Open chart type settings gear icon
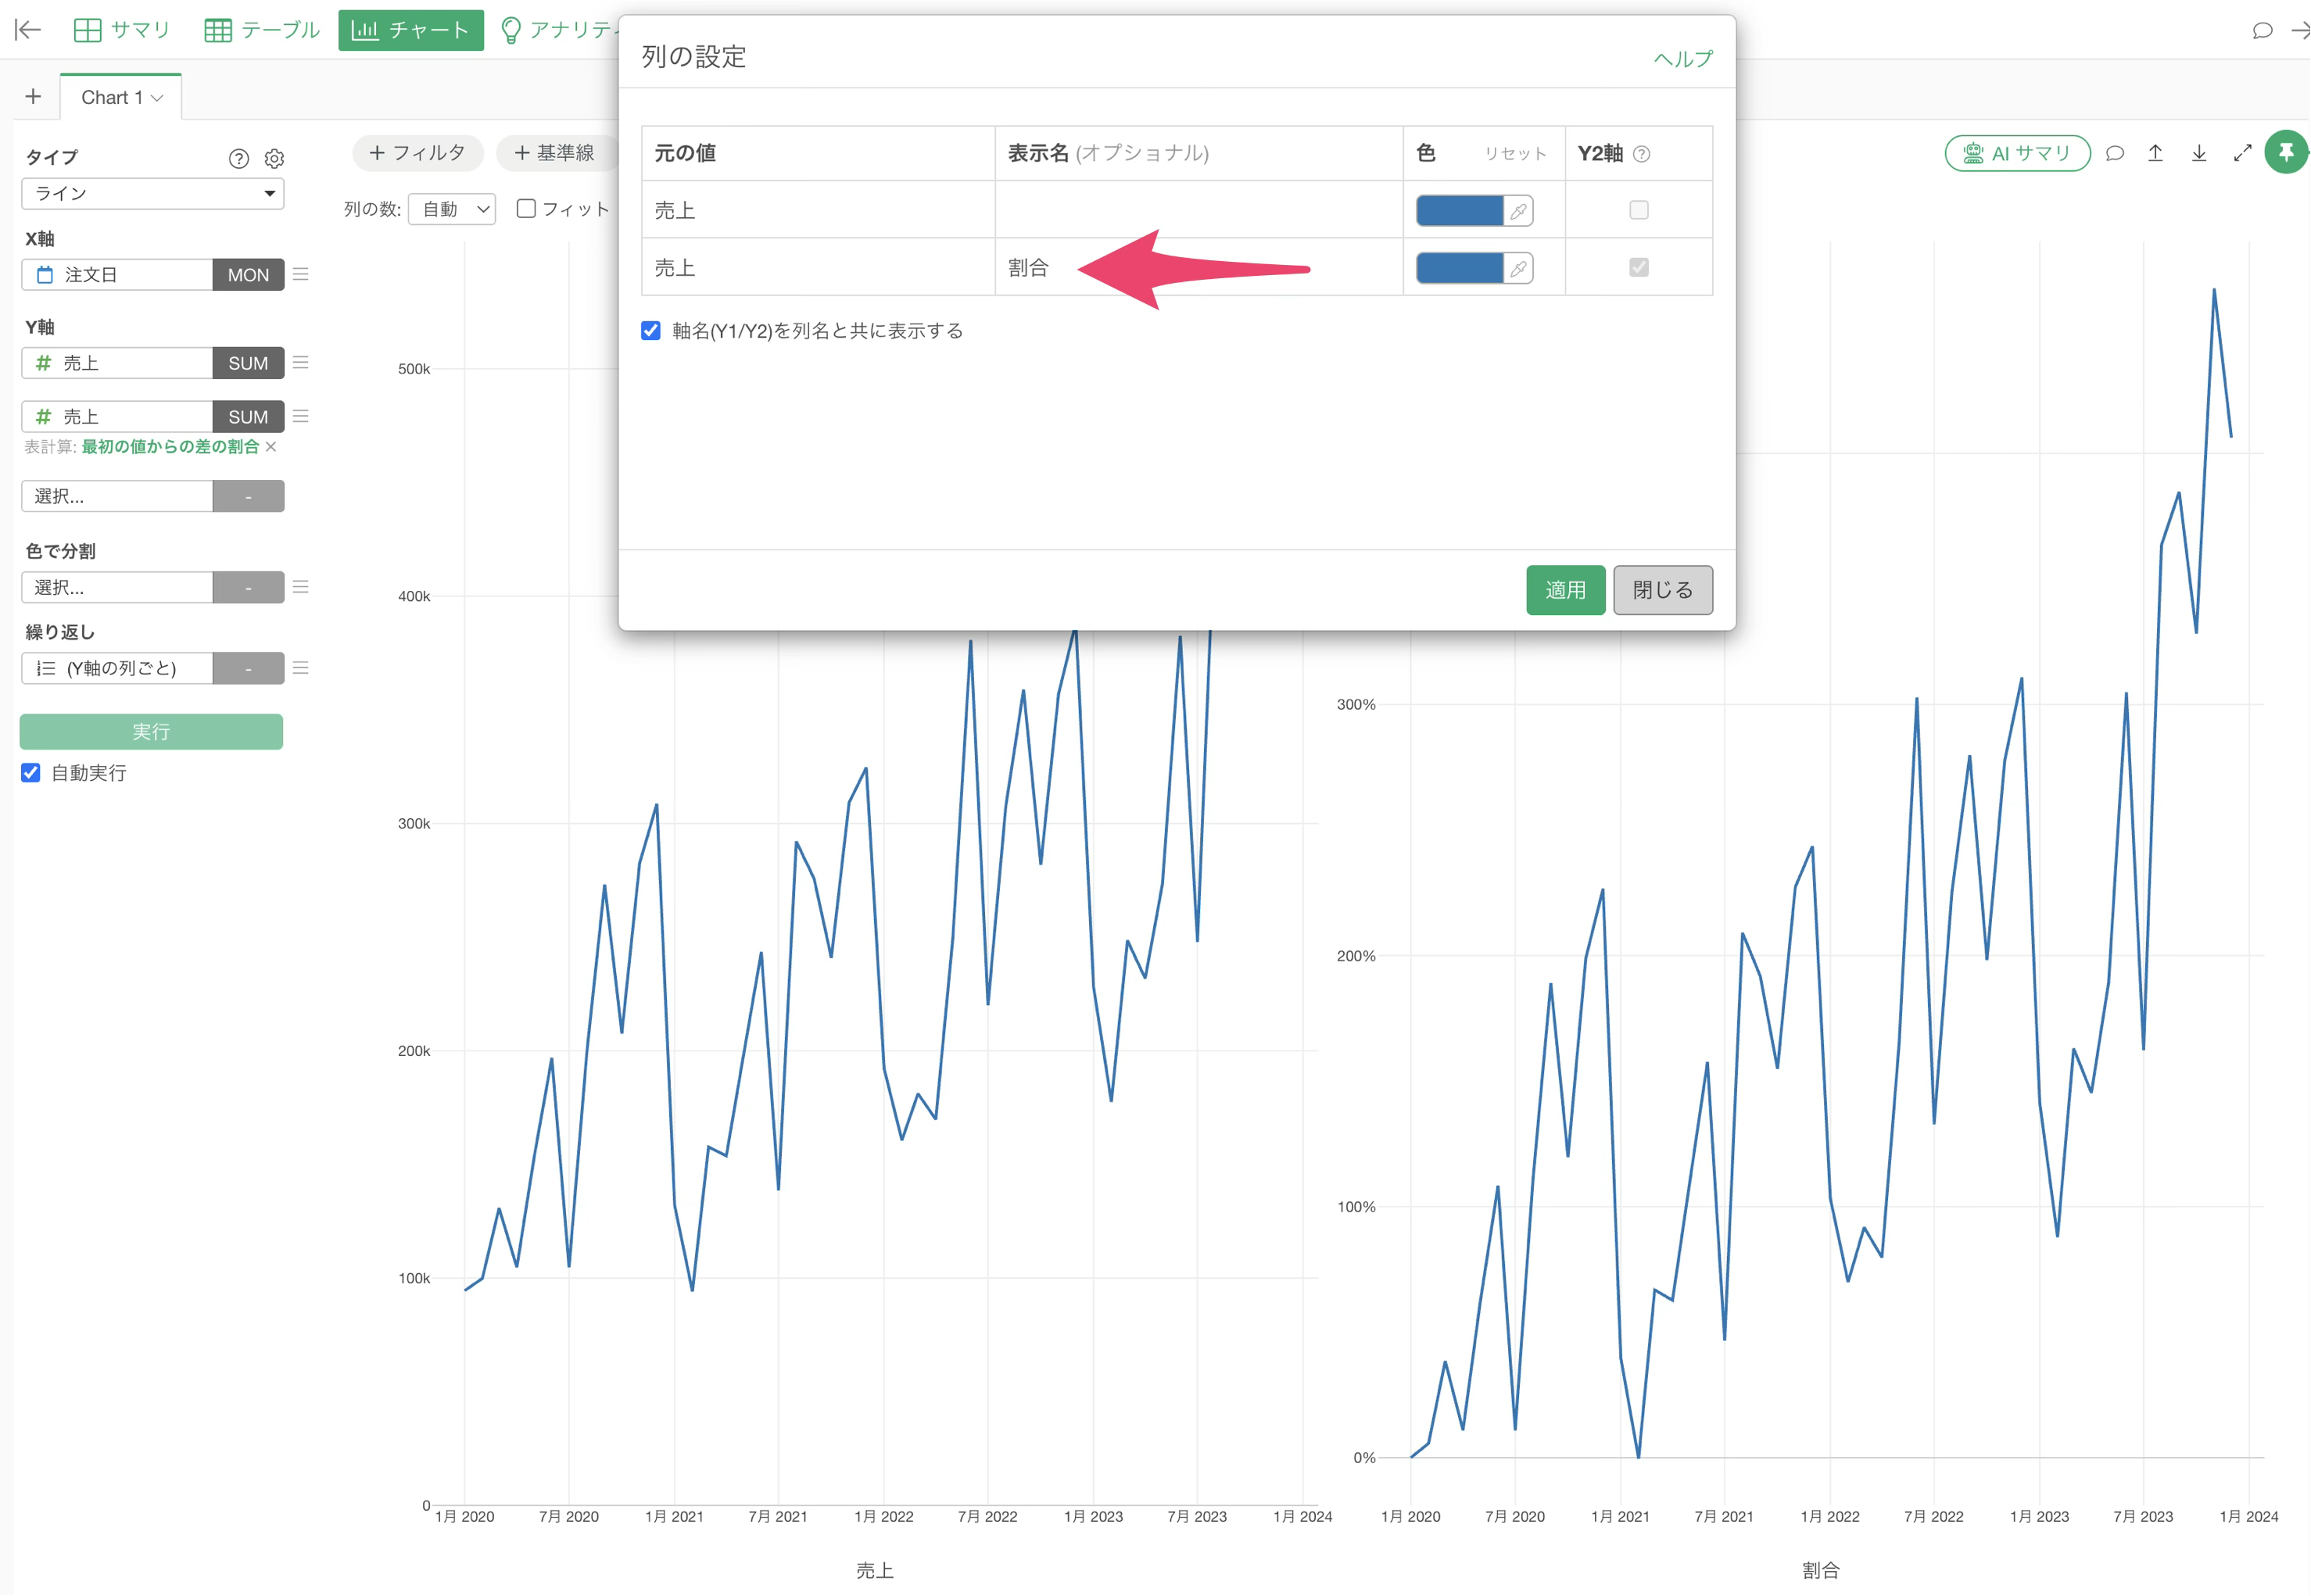Screen dimensions: 2311x1596 coord(274,158)
